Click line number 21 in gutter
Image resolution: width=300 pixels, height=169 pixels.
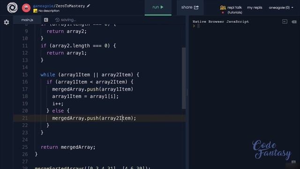pos(25,118)
